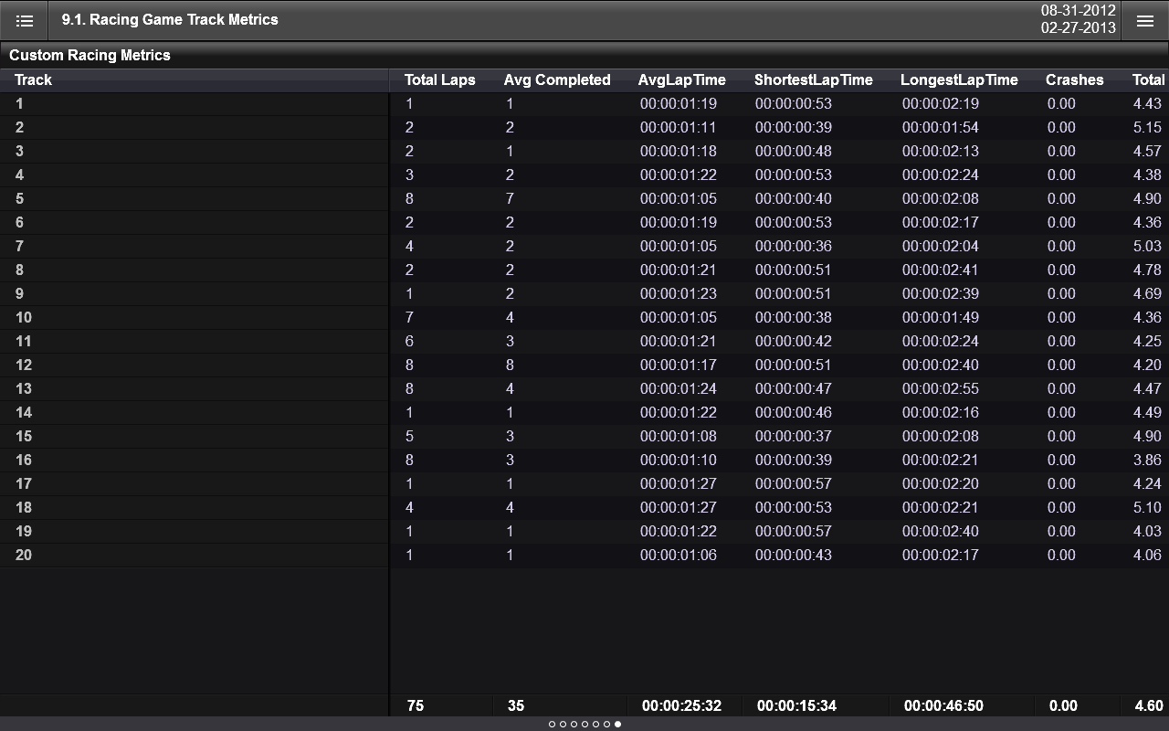Click ShortestLapTime 00:00:00:36 for track 7
The width and height of the screenshot is (1169, 731).
tap(794, 246)
